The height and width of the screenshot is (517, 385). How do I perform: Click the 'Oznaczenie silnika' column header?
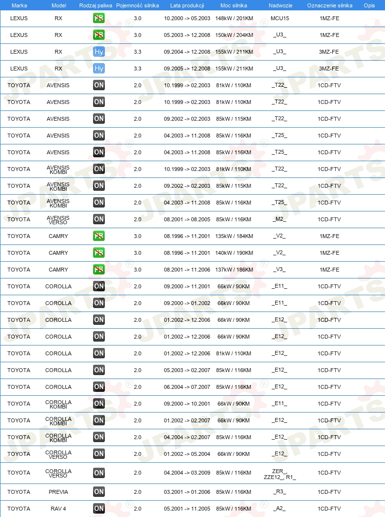[x=330, y=5]
